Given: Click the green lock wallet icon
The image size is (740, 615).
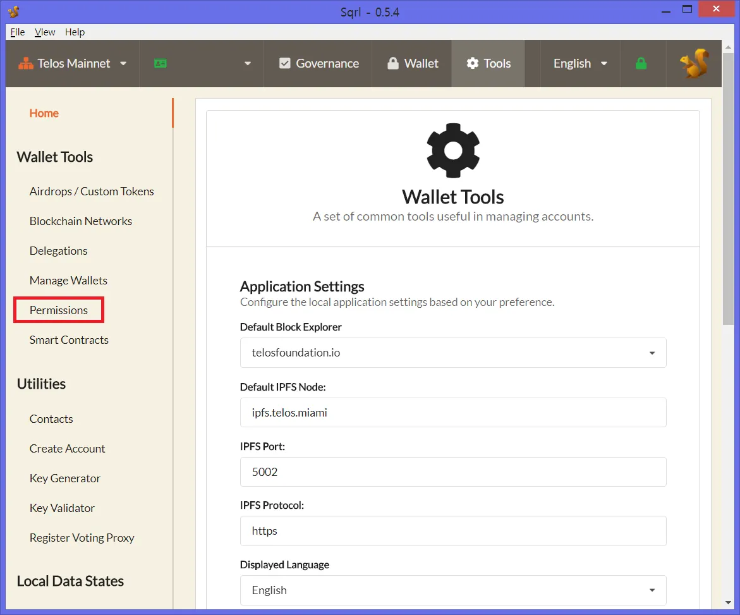Looking at the screenshot, I should click(x=641, y=63).
